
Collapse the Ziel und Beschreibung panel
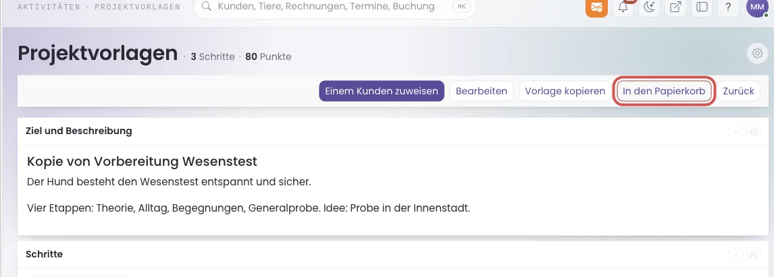pos(736,131)
